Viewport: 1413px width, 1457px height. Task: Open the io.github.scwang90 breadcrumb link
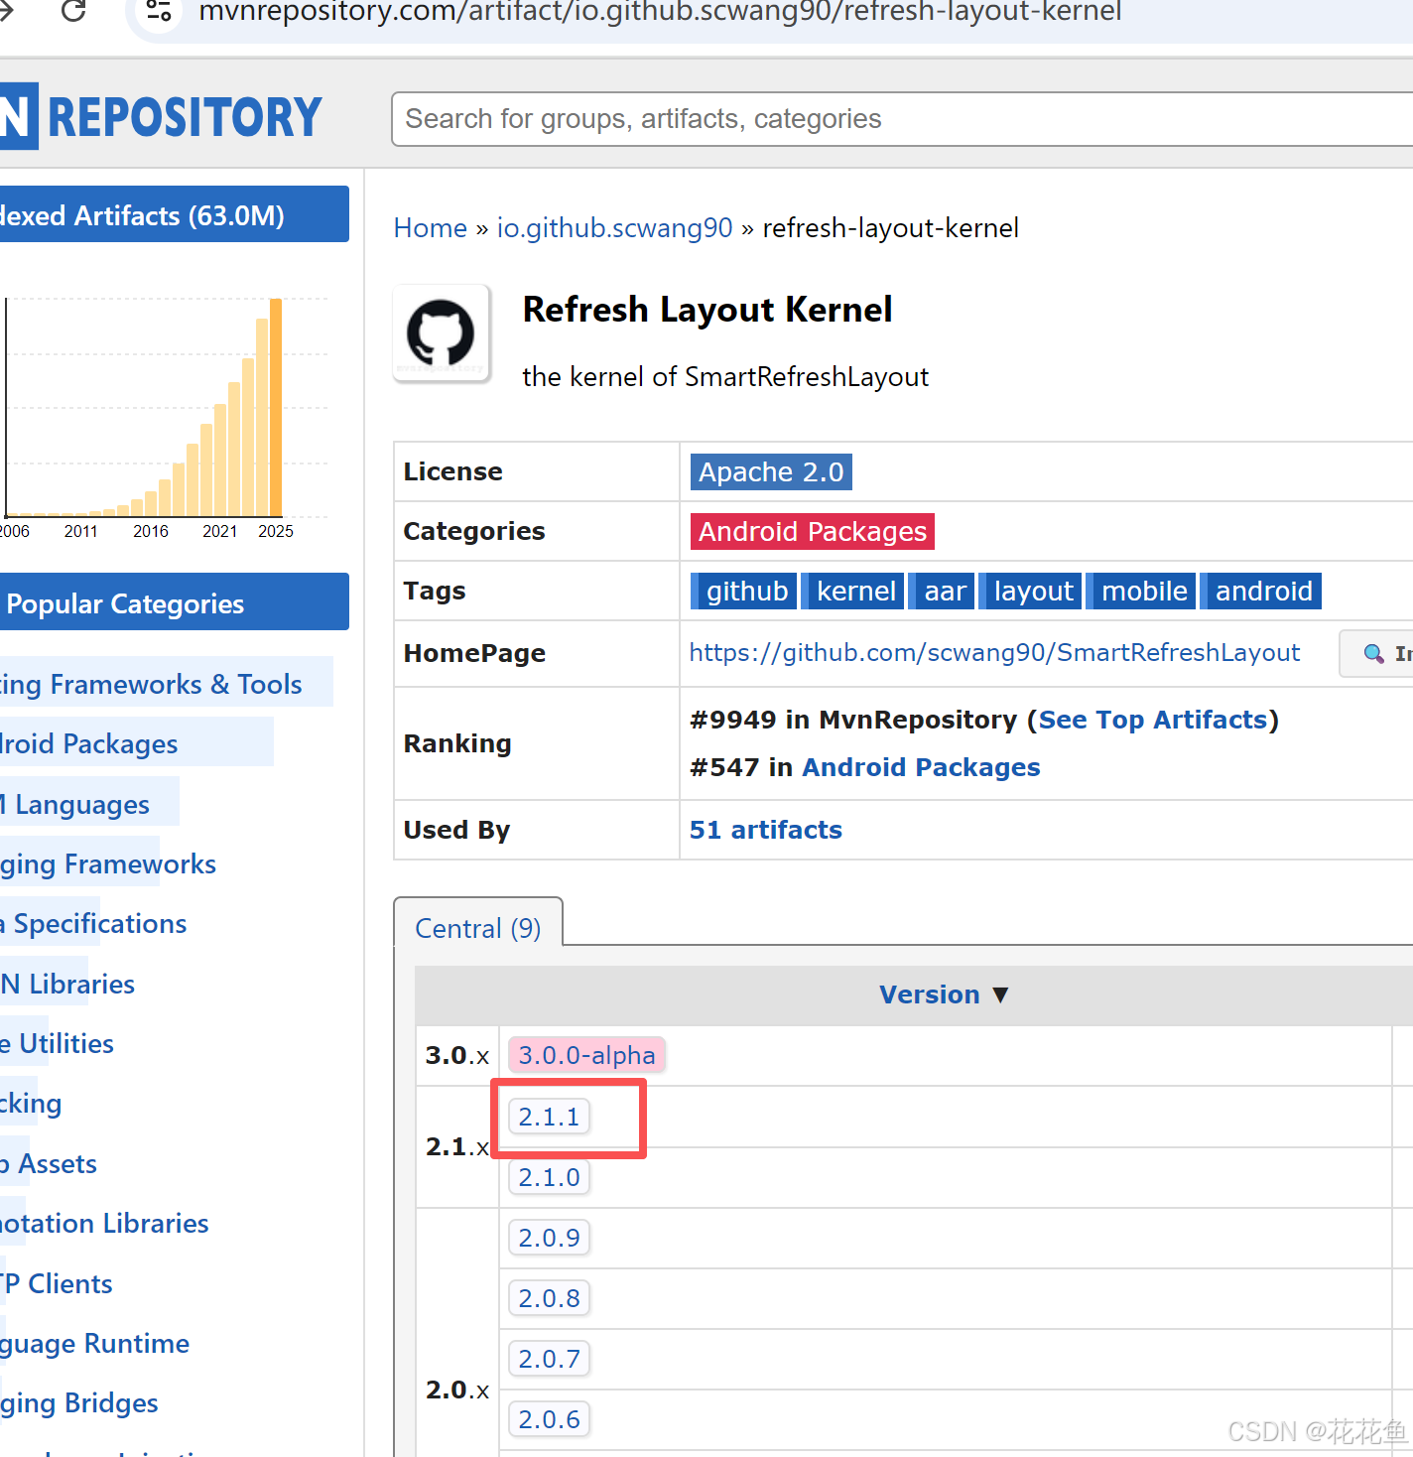coord(614,227)
